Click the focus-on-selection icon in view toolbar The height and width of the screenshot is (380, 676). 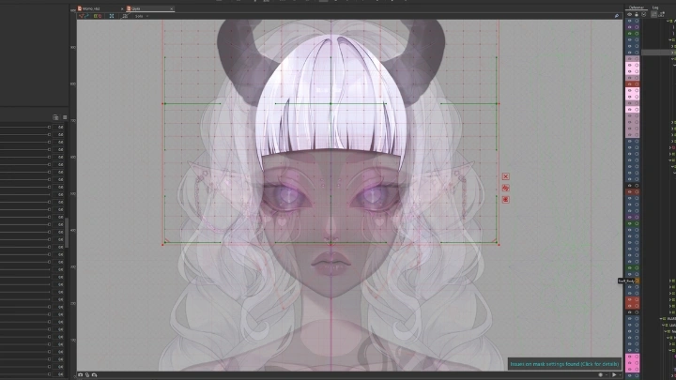[112, 16]
